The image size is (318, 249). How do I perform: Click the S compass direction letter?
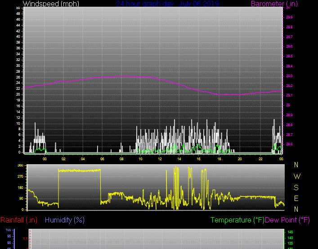297,188
